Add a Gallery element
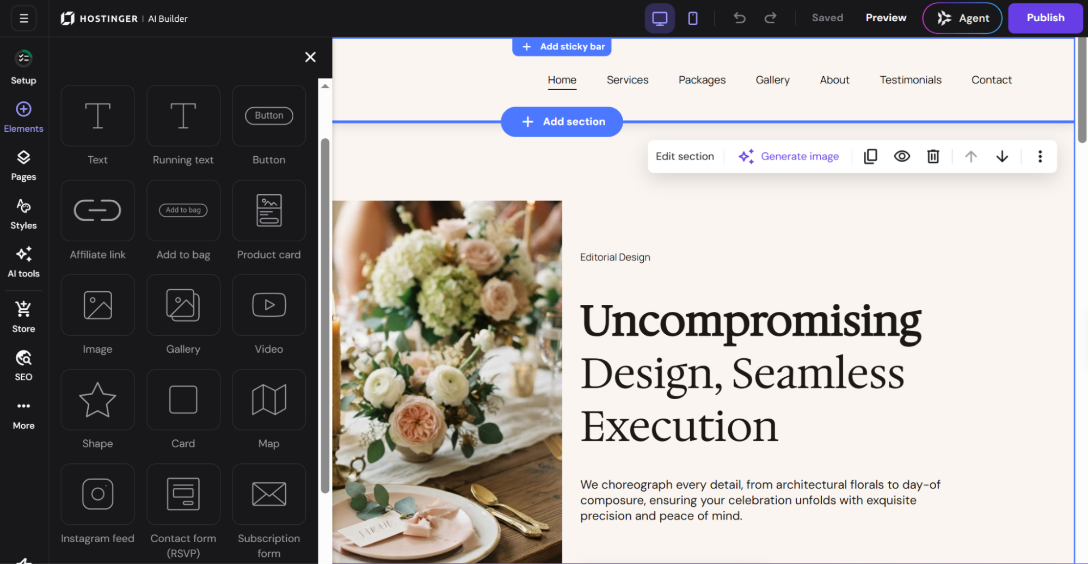 point(183,305)
